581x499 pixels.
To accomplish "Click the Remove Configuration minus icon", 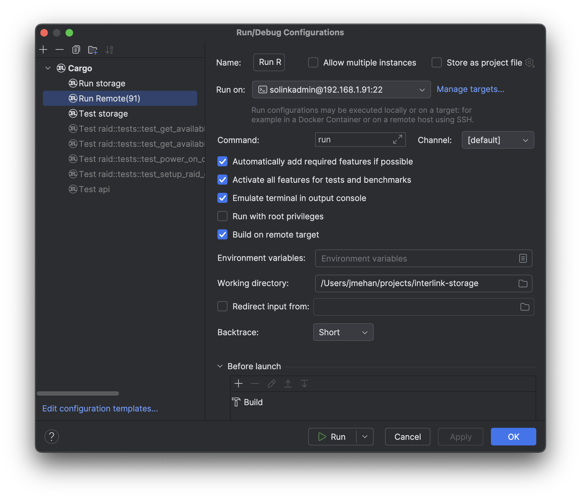I will pos(60,50).
